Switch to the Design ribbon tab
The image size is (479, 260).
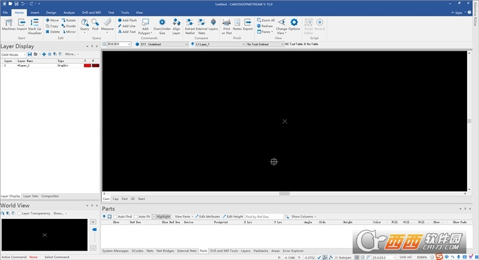click(x=51, y=13)
